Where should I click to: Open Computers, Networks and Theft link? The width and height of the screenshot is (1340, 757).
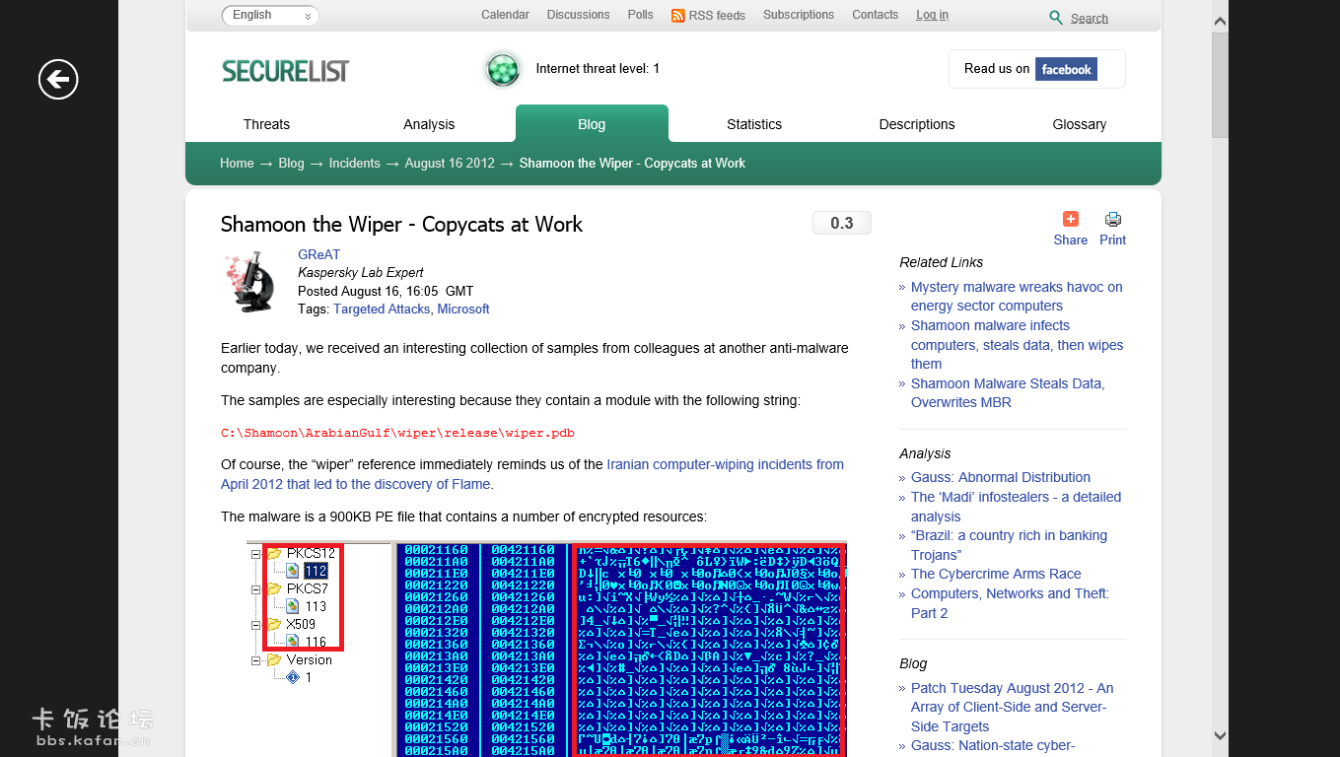(1010, 603)
